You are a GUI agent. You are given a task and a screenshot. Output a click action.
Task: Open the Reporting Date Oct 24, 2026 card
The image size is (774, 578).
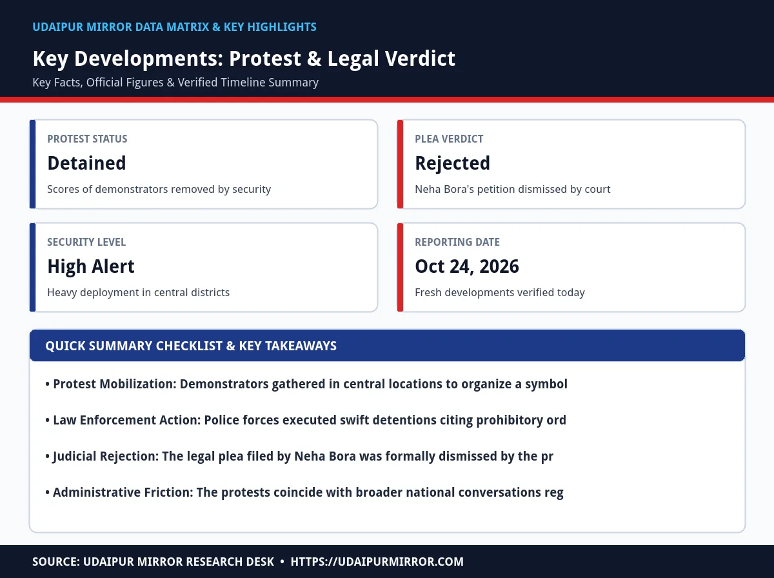coord(571,267)
